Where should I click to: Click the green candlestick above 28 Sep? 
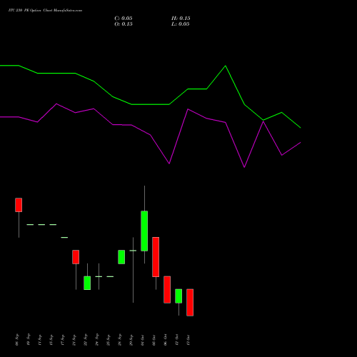[121, 257]
